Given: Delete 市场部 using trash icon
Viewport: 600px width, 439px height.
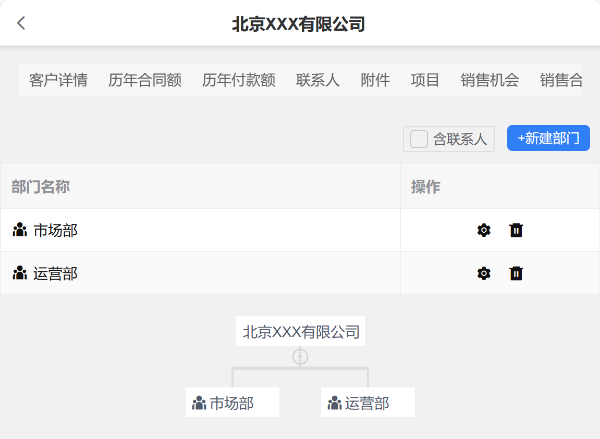Looking at the screenshot, I should tap(516, 230).
